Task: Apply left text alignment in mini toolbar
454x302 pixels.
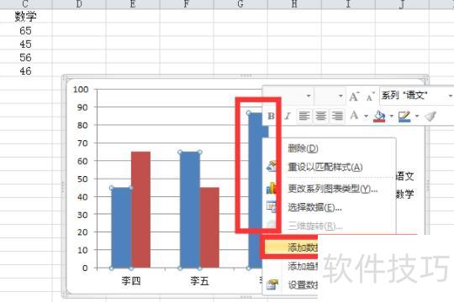Action: tap(304, 116)
